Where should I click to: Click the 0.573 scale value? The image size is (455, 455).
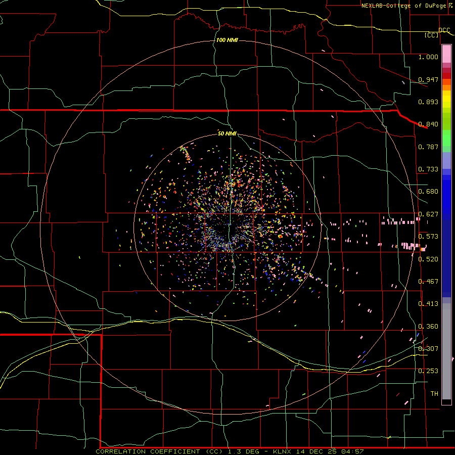[428, 237]
